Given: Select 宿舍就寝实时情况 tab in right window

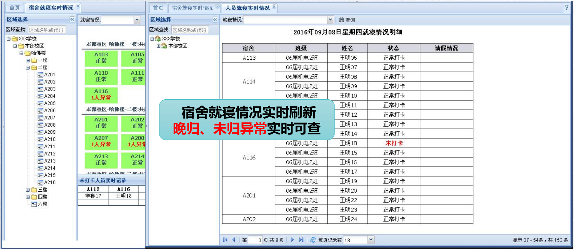Looking at the screenshot, I should pyautogui.click(x=193, y=8).
